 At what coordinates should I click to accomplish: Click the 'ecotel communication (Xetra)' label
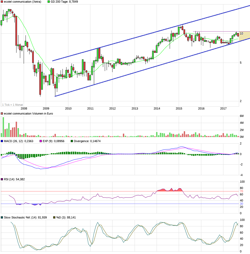point(23,2)
